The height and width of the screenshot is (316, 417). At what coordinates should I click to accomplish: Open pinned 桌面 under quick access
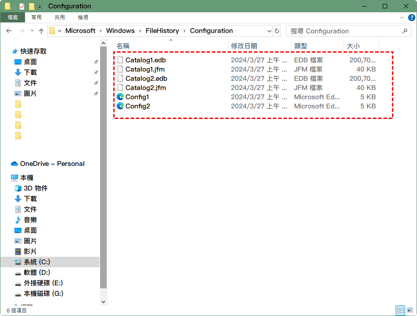pyautogui.click(x=30, y=62)
